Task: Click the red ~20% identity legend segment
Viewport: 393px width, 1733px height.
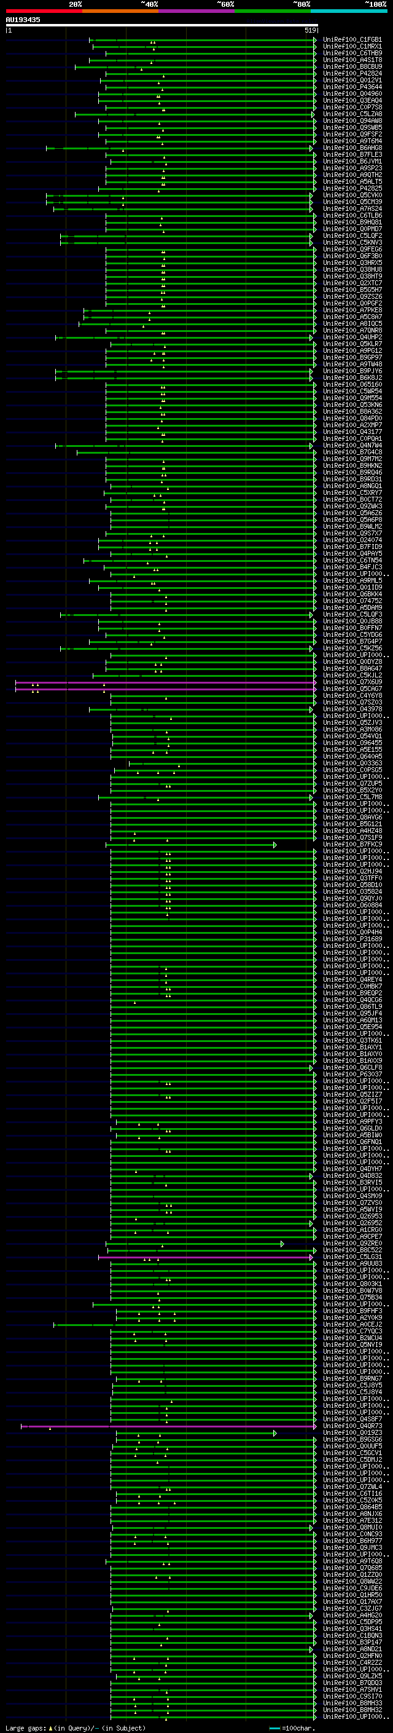Action: tap(44, 11)
